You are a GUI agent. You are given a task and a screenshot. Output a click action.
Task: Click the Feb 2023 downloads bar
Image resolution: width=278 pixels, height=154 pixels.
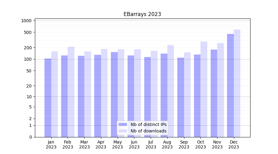71,92
